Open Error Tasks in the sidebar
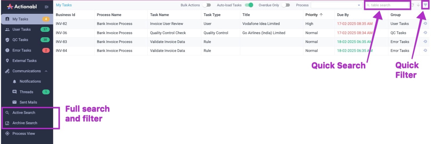The width and height of the screenshot is (431, 144). coord(26,50)
